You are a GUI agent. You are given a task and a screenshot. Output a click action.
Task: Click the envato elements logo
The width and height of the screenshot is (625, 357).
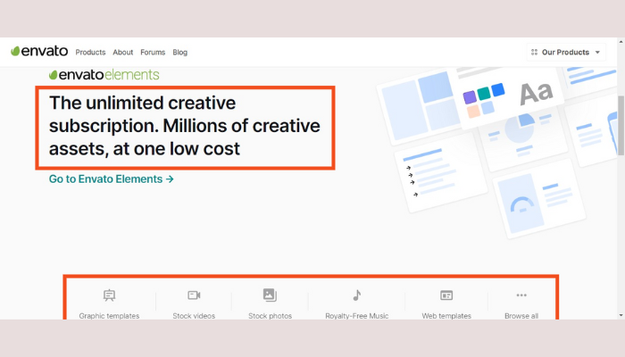coord(104,74)
